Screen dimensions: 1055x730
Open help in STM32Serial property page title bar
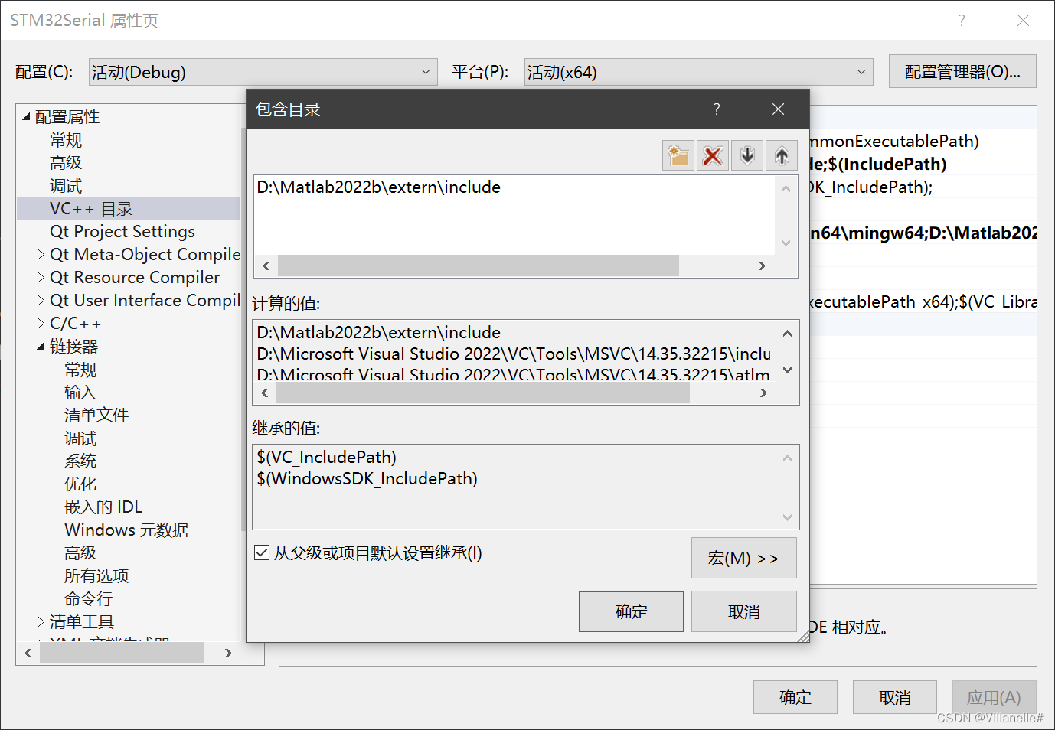[962, 21]
